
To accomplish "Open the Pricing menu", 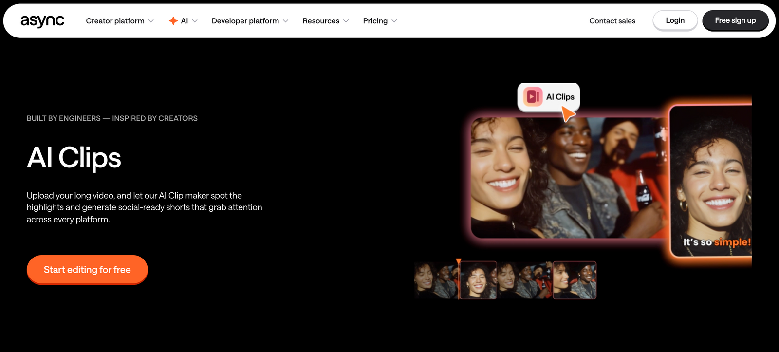I will 375,21.
